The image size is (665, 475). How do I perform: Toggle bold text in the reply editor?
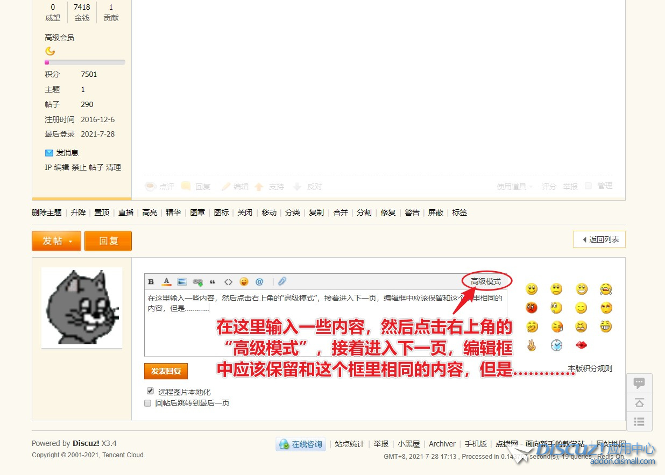click(x=151, y=282)
